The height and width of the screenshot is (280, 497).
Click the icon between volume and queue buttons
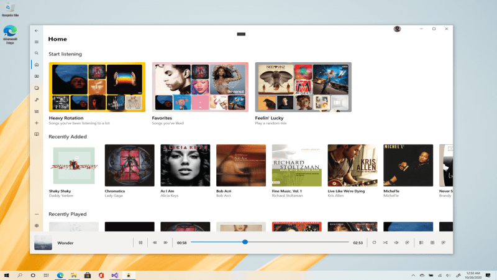tap(408, 243)
